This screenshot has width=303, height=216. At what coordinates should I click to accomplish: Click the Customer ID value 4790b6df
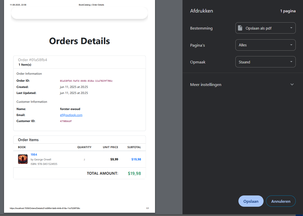66,121
